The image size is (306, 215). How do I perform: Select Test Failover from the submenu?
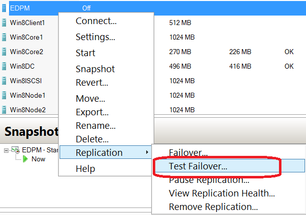(x=198, y=166)
